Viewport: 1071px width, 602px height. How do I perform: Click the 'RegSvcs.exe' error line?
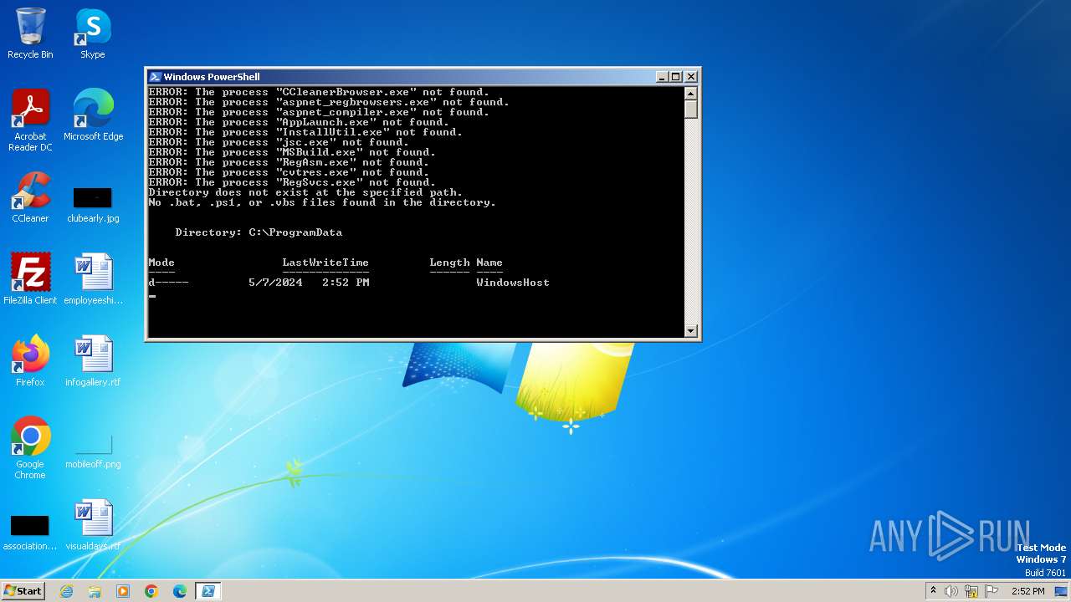coord(292,182)
